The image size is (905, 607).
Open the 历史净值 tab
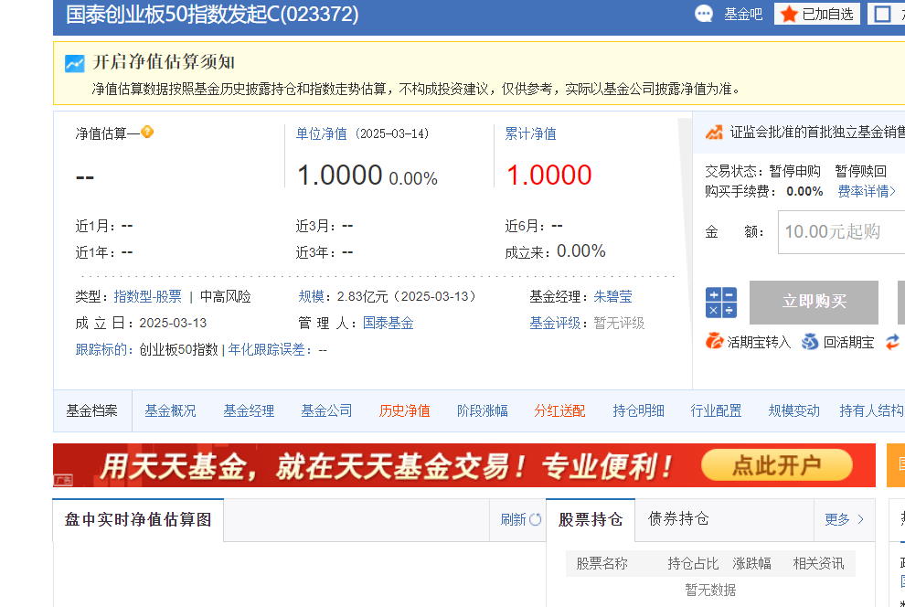click(405, 410)
